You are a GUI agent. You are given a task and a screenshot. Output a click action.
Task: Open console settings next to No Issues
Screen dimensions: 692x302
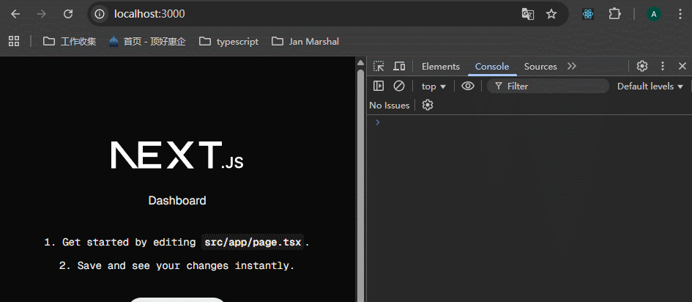click(428, 106)
